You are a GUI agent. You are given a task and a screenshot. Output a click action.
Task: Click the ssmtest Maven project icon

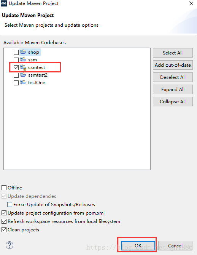(23, 67)
